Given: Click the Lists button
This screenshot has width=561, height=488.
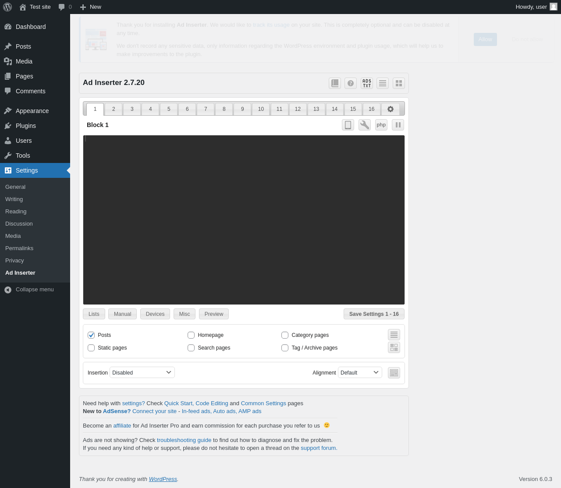Looking at the screenshot, I should (x=94, y=314).
